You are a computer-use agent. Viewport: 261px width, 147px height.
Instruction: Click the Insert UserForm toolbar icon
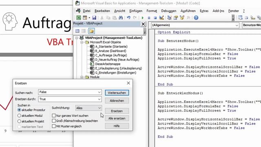click(x=85, y=18)
